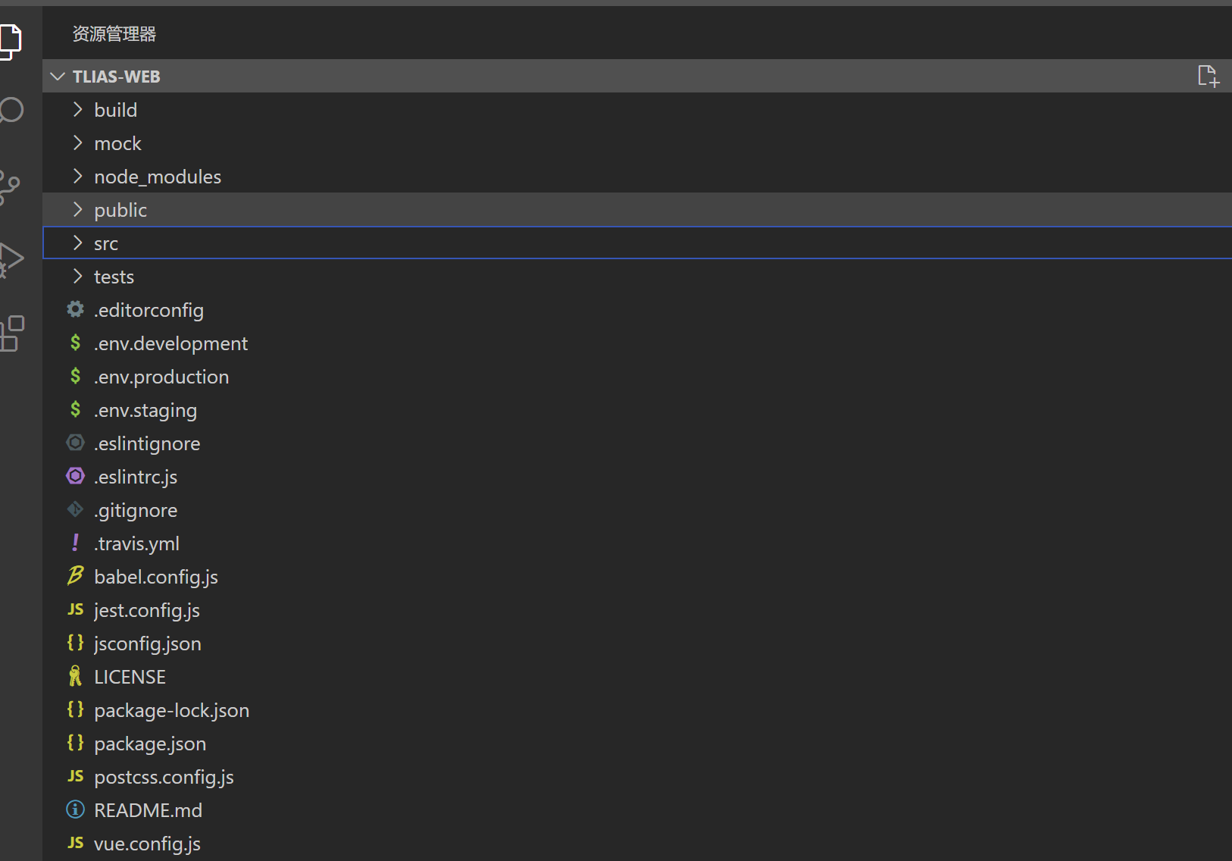Select the public folder name
Screen dimensions: 1232x861
[x=120, y=210]
